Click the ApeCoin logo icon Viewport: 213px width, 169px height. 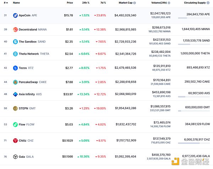point(15,16)
